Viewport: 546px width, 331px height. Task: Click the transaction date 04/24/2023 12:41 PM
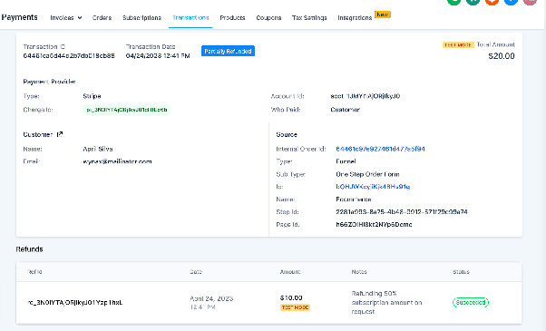(158, 55)
